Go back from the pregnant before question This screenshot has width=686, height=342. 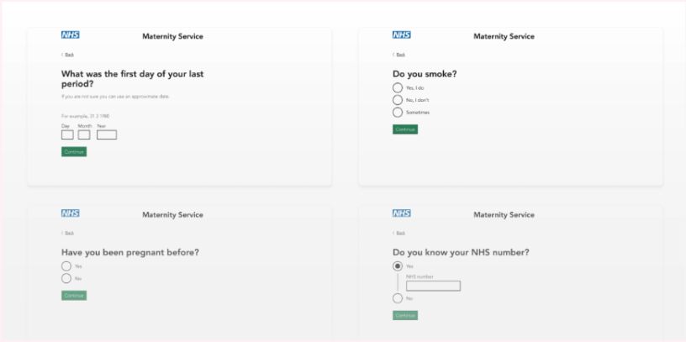click(x=68, y=233)
